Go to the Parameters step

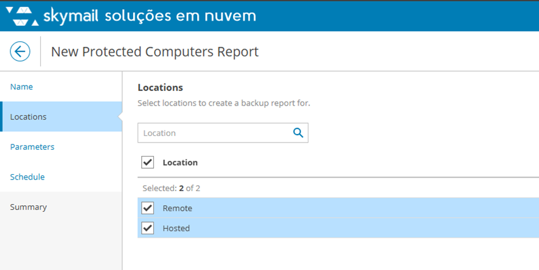(x=32, y=147)
